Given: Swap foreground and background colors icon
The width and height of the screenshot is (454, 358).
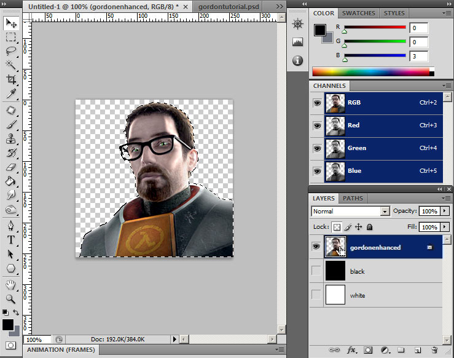Looking at the screenshot, I should 16,312.
